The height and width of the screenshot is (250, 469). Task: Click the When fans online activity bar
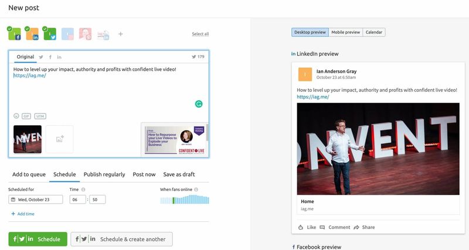(185, 200)
